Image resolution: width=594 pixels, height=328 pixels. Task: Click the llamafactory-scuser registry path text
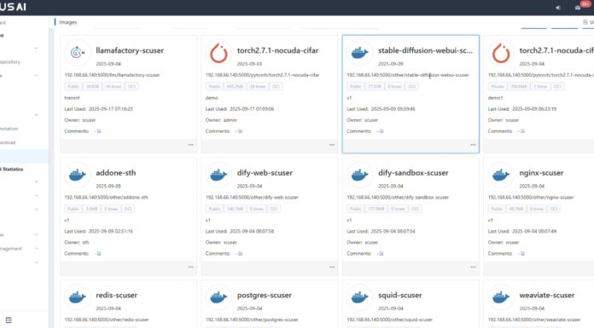coord(112,75)
